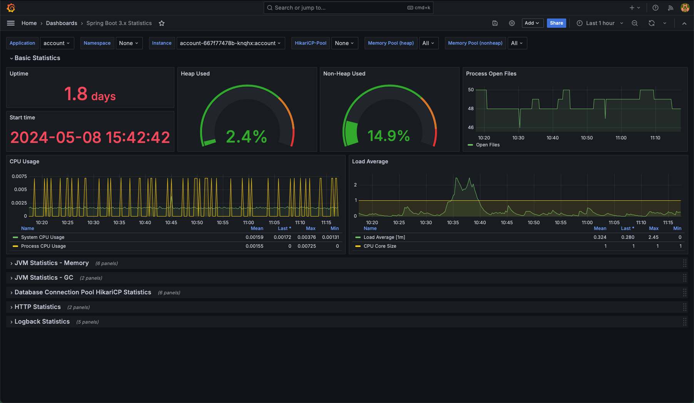The image size is (694, 403).
Task: Open the HikariCP-Pool variable dropdown
Action: [x=344, y=43]
